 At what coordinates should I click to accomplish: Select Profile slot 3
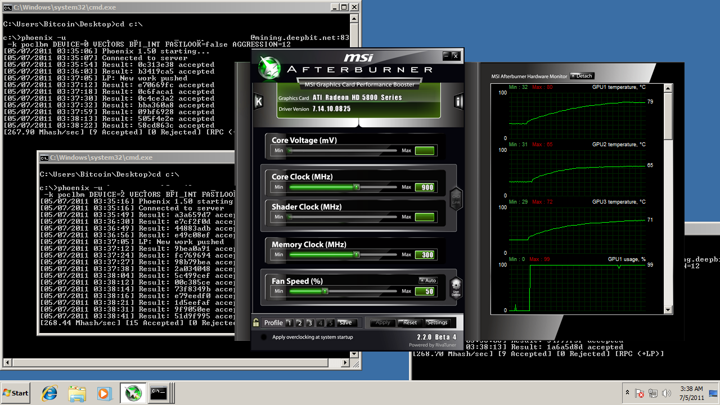click(310, 323)
